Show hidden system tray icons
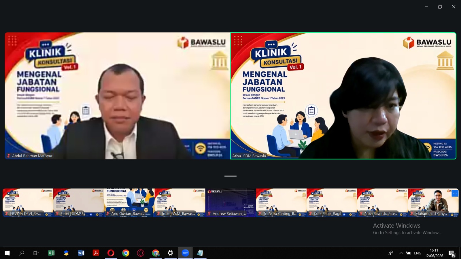461x259 pixels. (x=401, y=253)
